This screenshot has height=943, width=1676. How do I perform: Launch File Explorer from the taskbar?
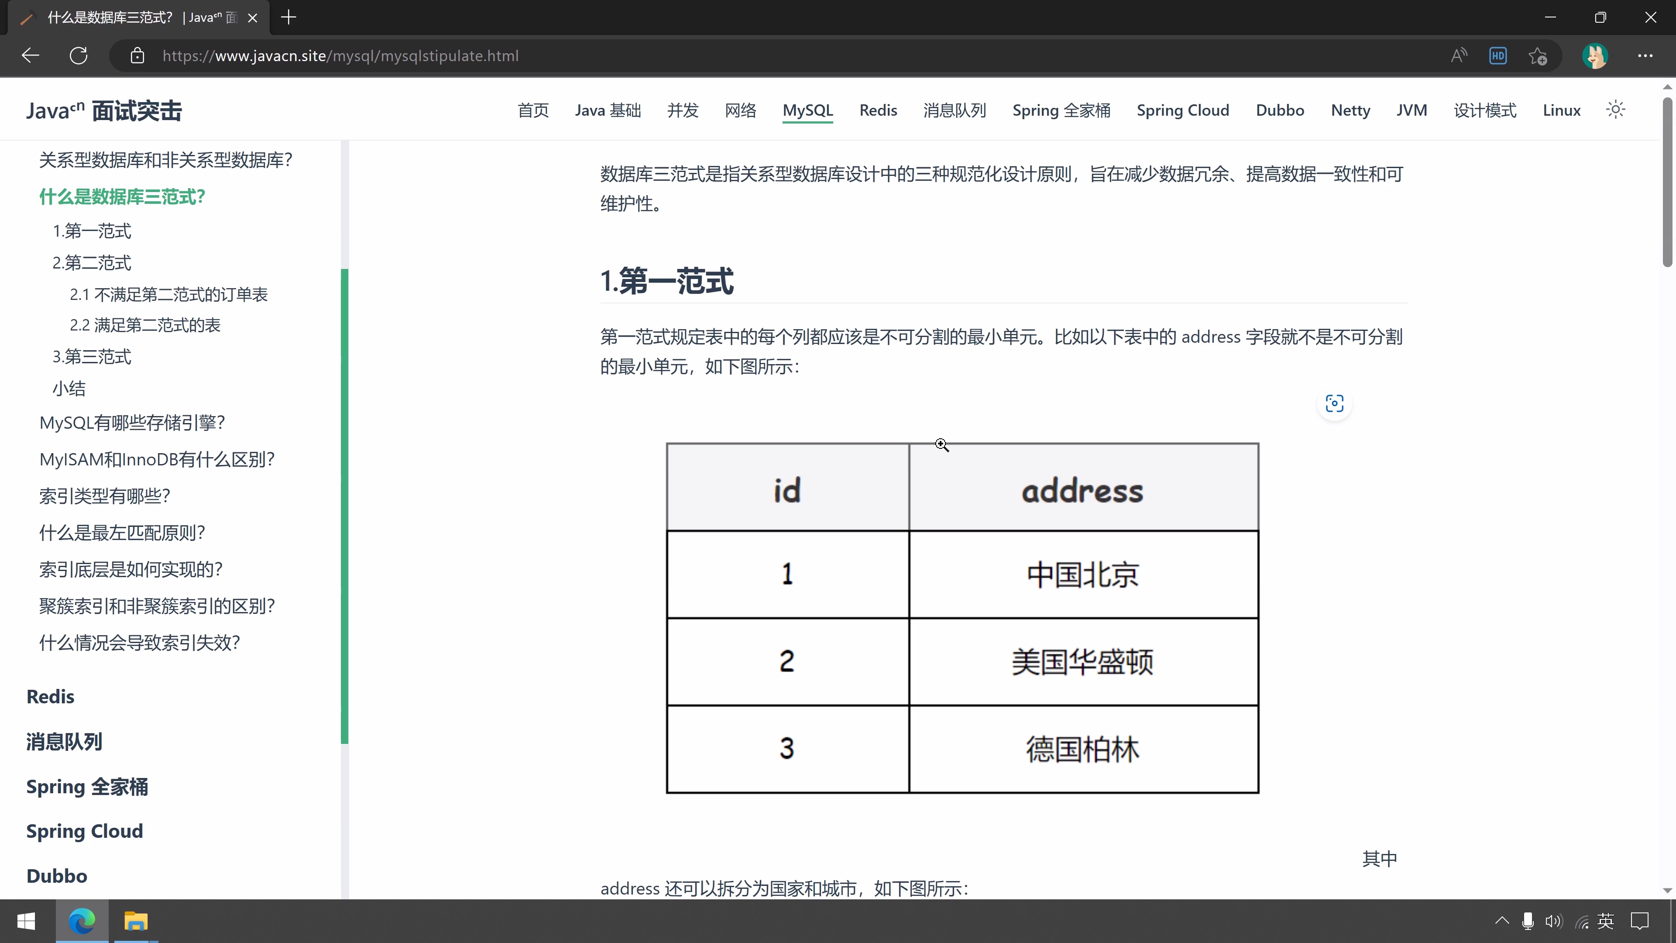(x=136, y=921)
